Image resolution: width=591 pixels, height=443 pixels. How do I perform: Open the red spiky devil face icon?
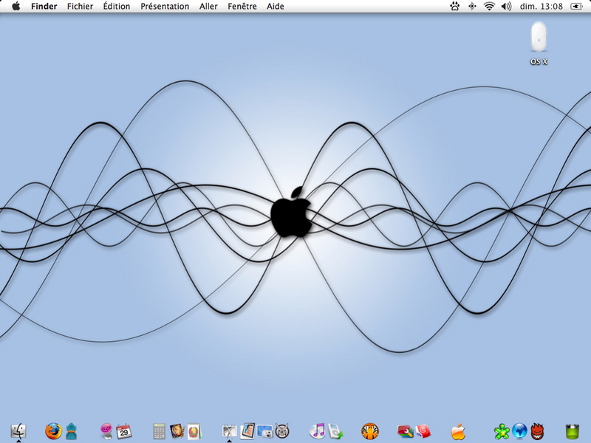pos(538,431)
